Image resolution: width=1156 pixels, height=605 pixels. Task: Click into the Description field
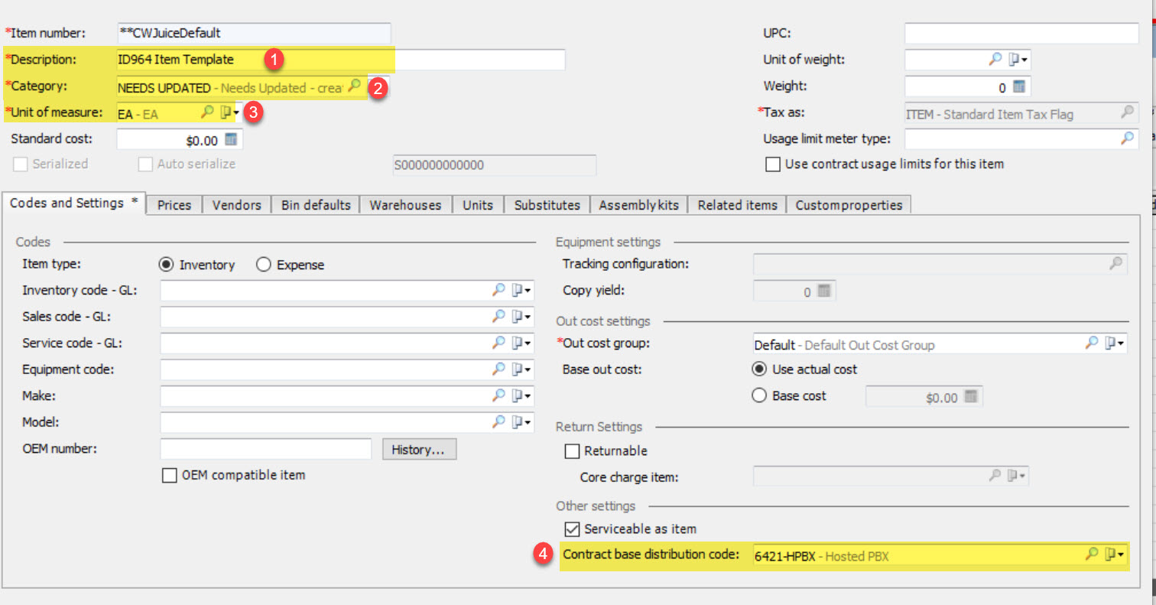[x=341, y=60]
